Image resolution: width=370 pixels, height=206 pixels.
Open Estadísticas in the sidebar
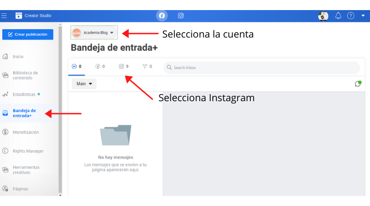[24, 94]
